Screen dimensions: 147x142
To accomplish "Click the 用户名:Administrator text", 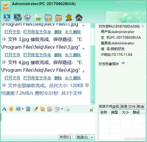I will click(118, 32).
